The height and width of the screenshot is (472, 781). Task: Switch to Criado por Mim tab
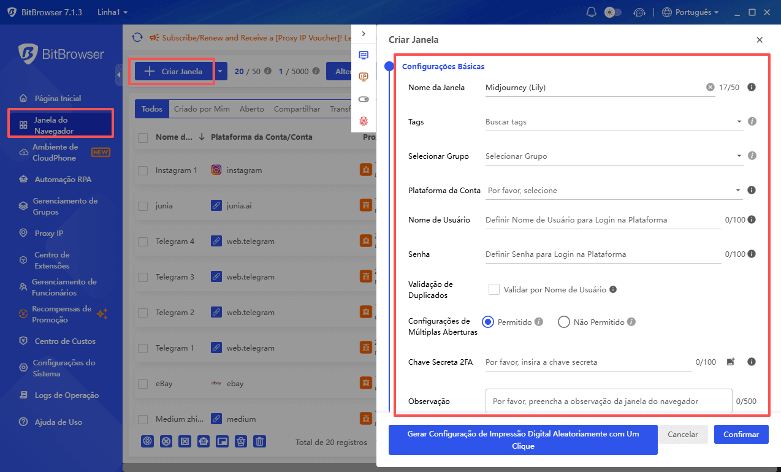202,109
